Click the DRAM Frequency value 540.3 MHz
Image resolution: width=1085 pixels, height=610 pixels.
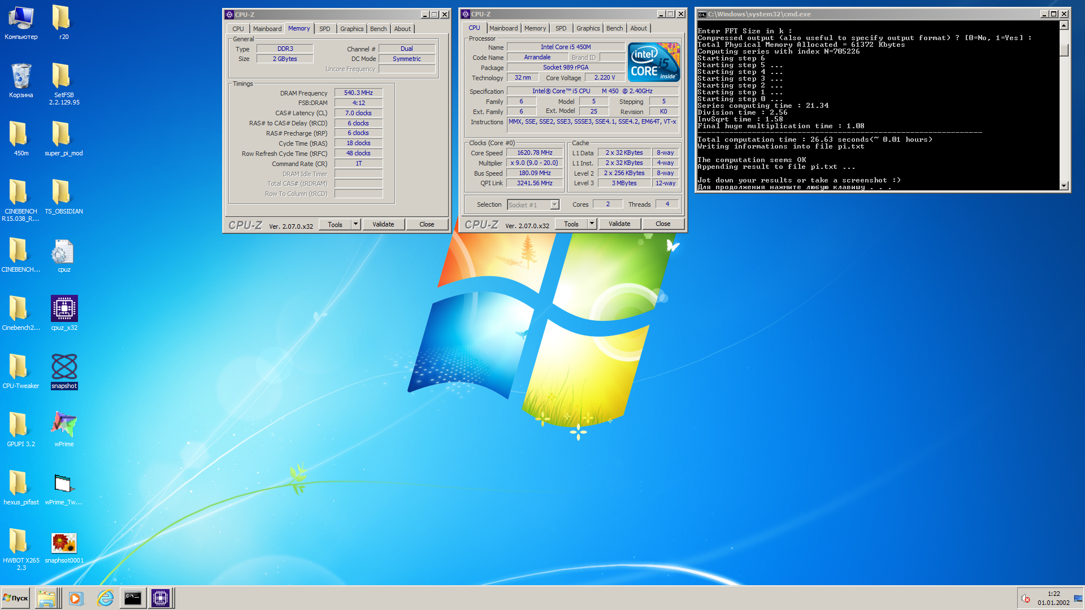pyautogui.click(x=358, y=93)
